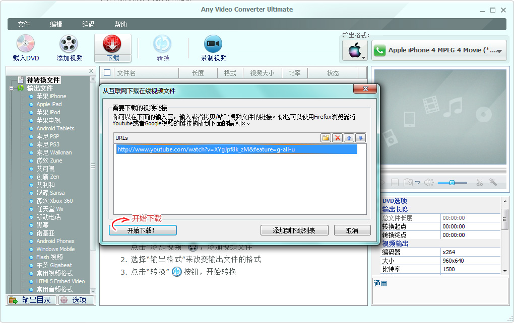Click the 转换 icon in step 3 instructions
Screen dimensions: 514x323
coord(177,272)
